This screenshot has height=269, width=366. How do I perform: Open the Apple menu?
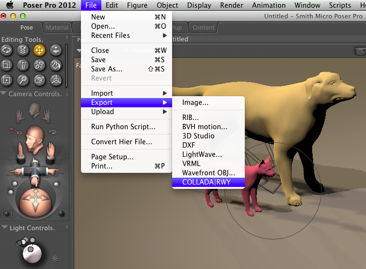coord(10,5)
